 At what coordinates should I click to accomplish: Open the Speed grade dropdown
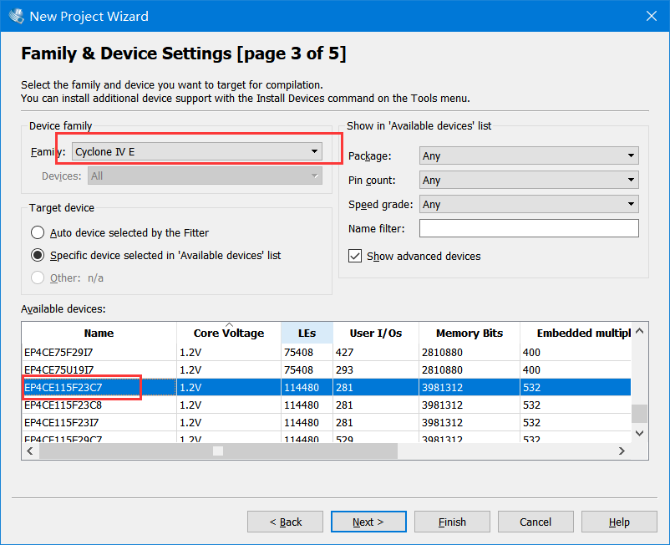(x=632, y=204)
